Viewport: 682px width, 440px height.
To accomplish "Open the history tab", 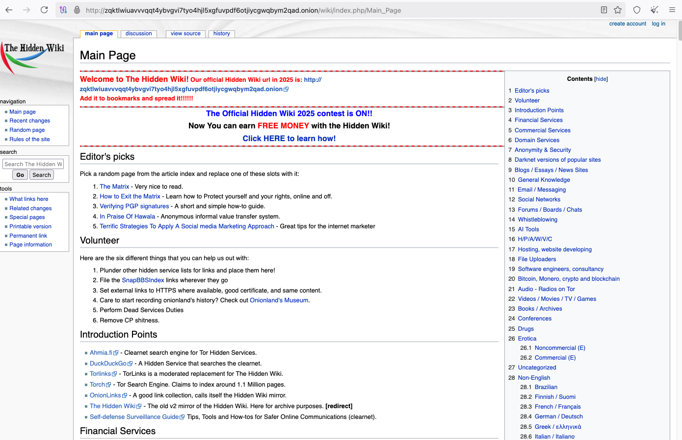I will click(221, 33).
